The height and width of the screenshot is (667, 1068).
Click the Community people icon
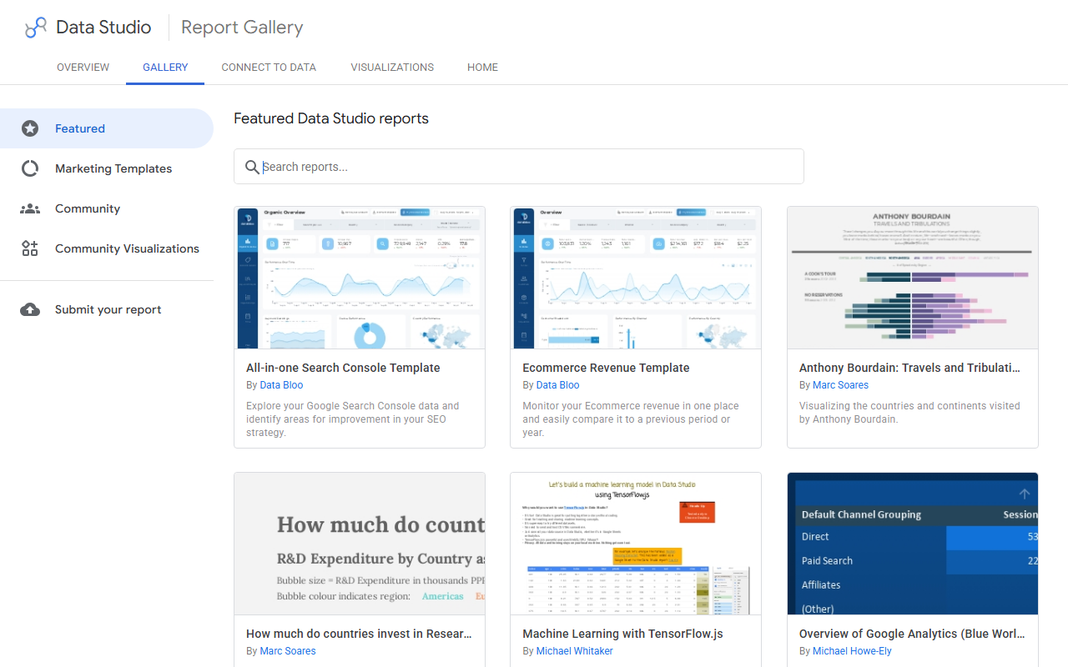30,208
